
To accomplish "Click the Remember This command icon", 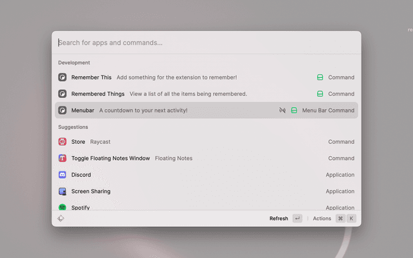I will click(x=63, y=77).
